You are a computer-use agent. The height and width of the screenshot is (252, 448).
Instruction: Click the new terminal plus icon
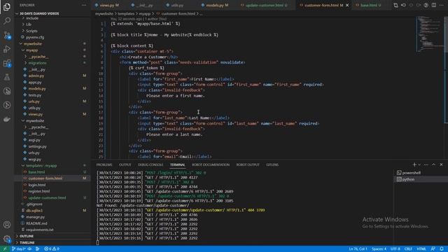414,164
